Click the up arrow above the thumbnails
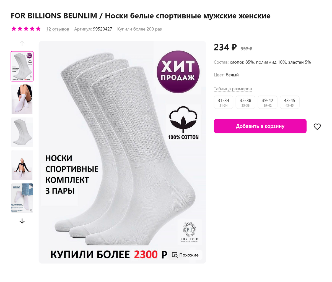Image resolution: width=332 pixels, height=282 pixels. point(22,43)
